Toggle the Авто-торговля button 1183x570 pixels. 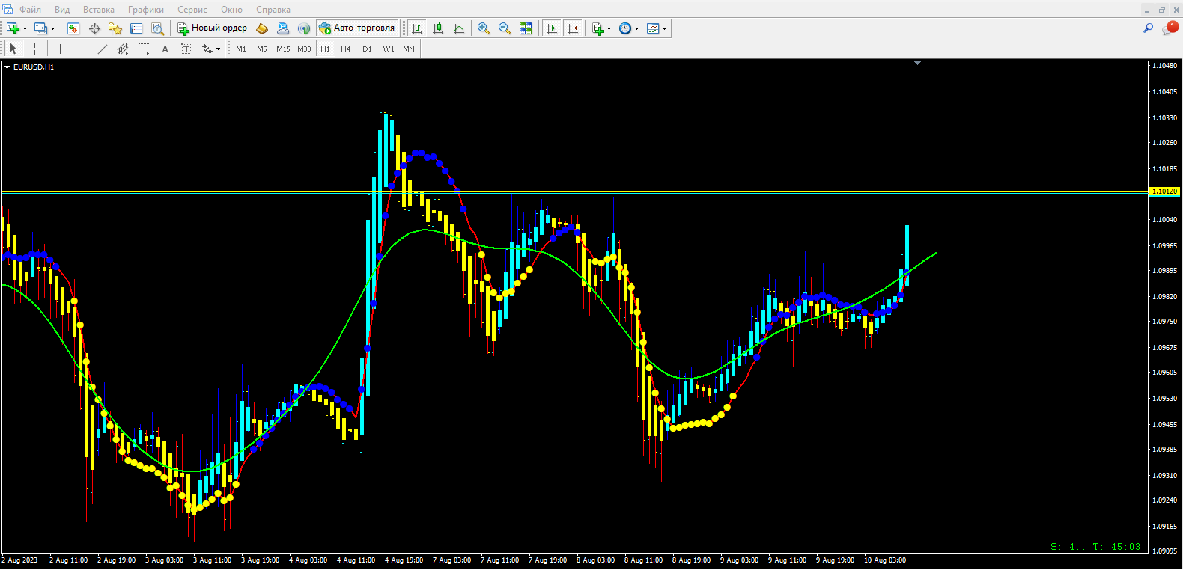click(357, 28)
